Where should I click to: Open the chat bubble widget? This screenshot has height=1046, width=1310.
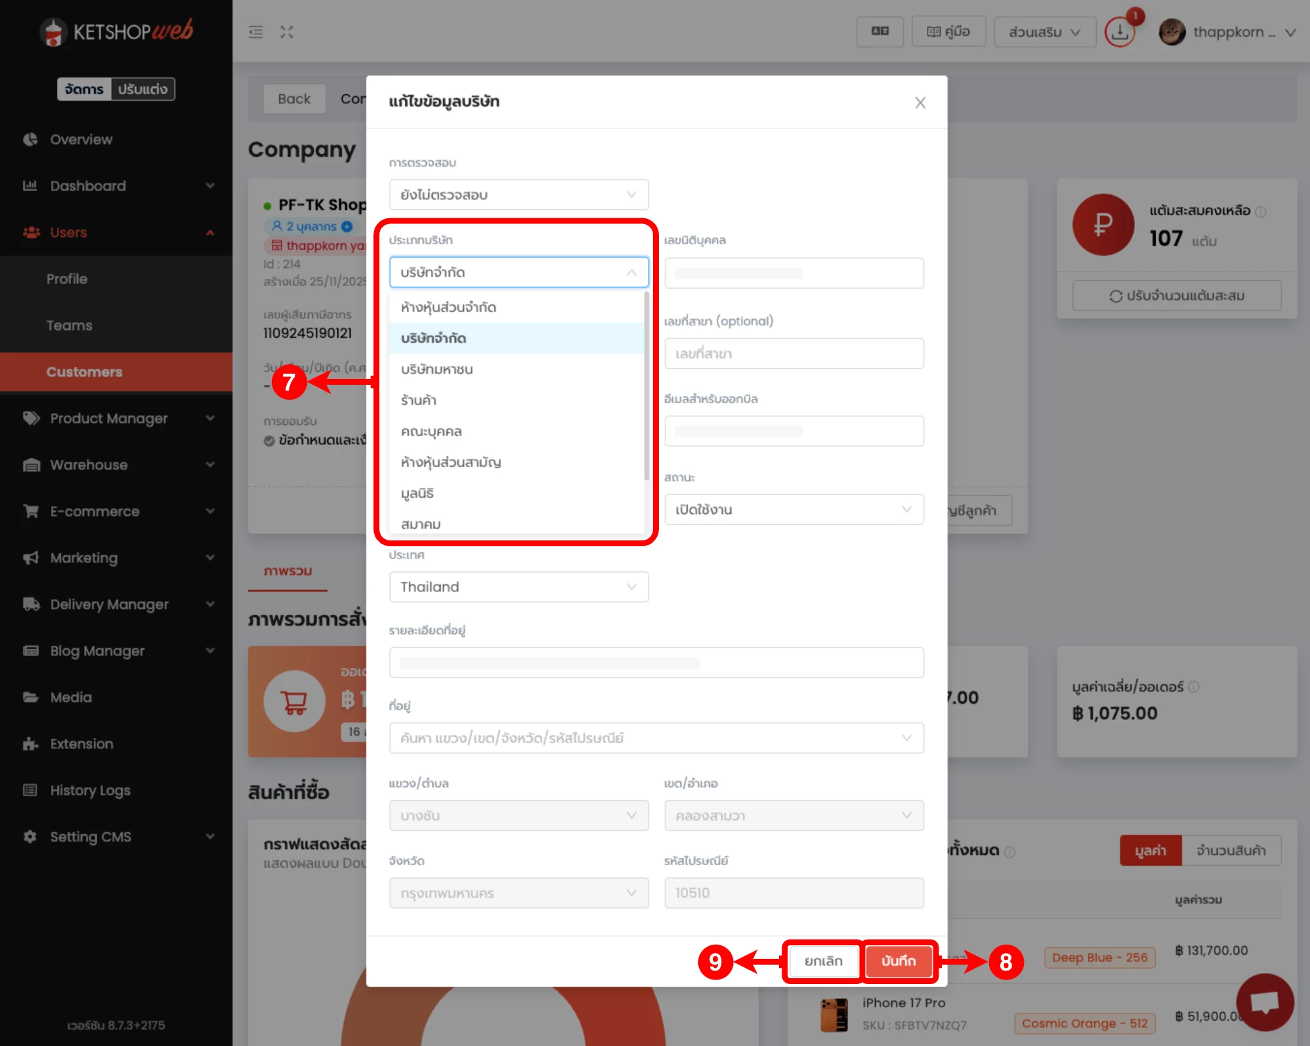[1264, 1002]
